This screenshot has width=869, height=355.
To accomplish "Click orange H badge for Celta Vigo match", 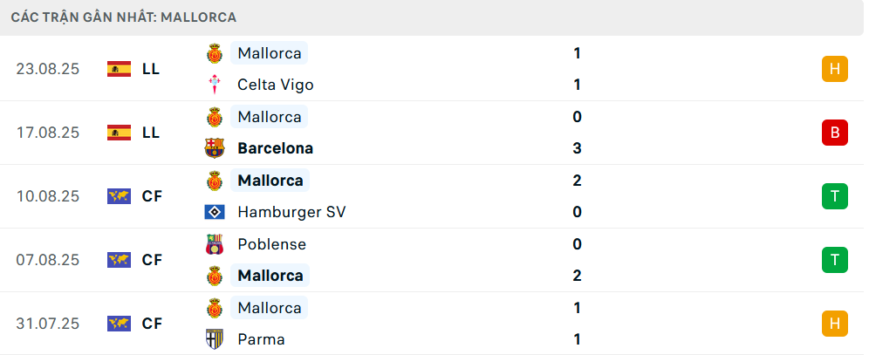I will [835, 69].
